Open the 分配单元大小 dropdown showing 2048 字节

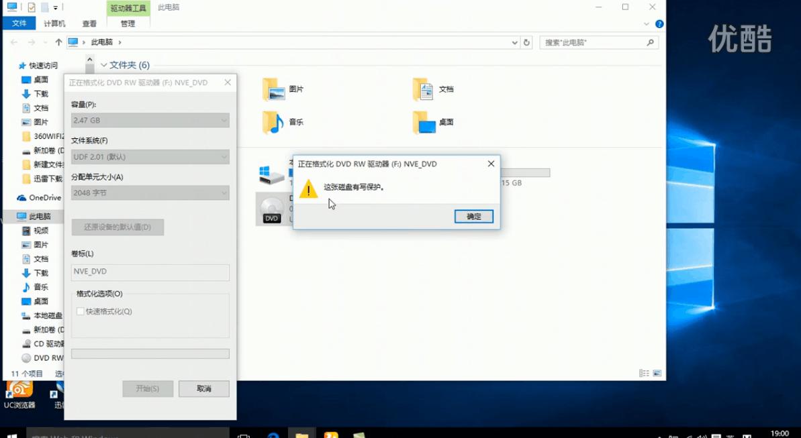[x=150, y=193]
